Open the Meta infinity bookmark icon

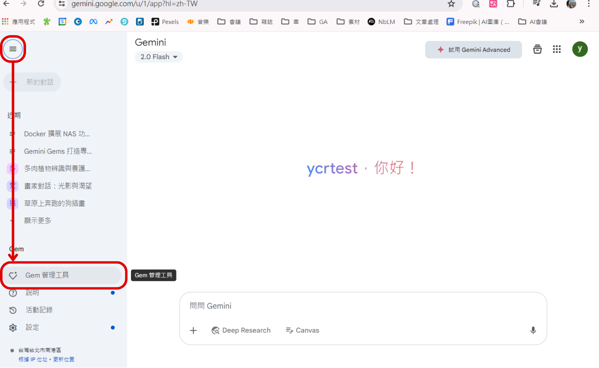(x=93, y=22)
